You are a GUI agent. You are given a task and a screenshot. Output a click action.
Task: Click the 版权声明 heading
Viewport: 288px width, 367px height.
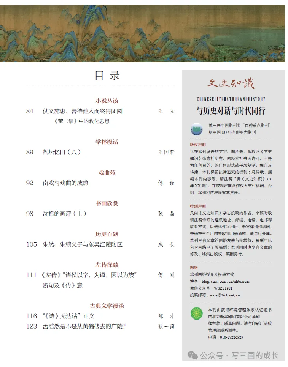pyautogui.click(x=198, y=145)
